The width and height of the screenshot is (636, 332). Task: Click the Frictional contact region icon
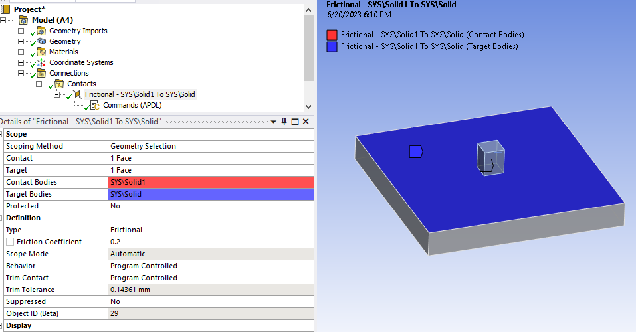77,94
